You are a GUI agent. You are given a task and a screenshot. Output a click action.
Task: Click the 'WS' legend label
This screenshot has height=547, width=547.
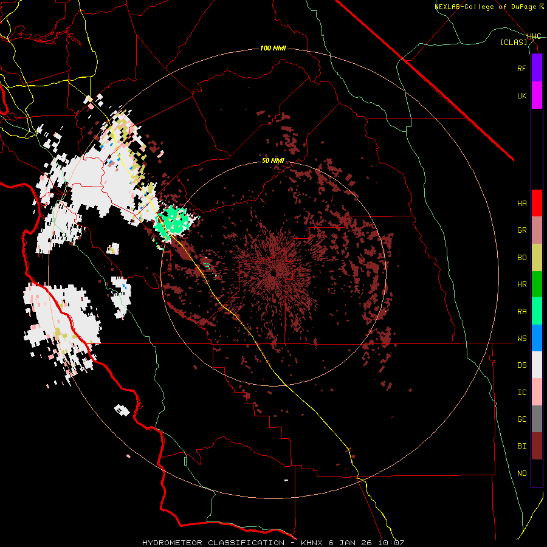coord(521,339)
